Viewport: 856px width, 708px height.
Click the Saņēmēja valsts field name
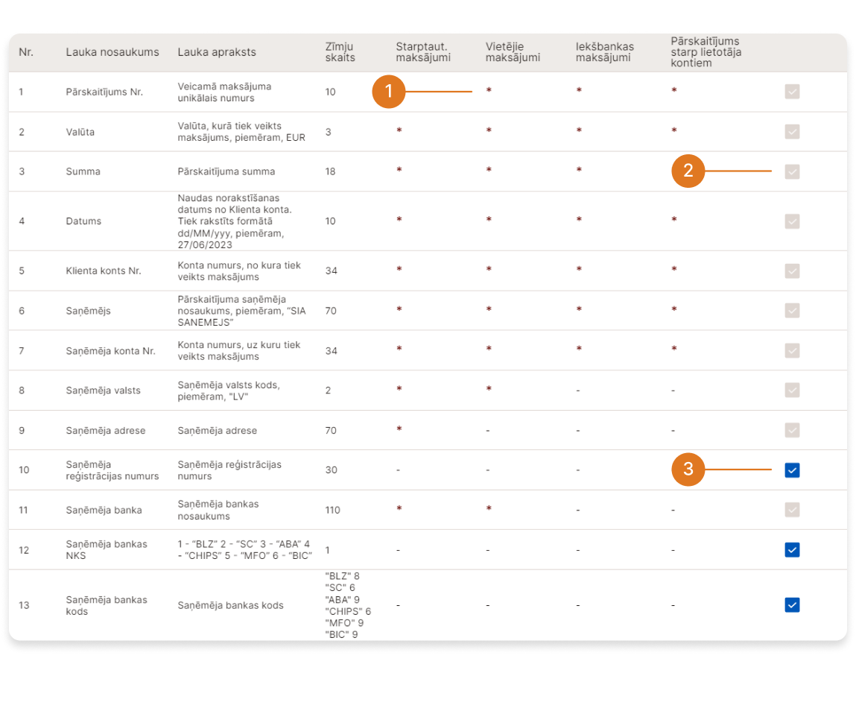(103, 391)
